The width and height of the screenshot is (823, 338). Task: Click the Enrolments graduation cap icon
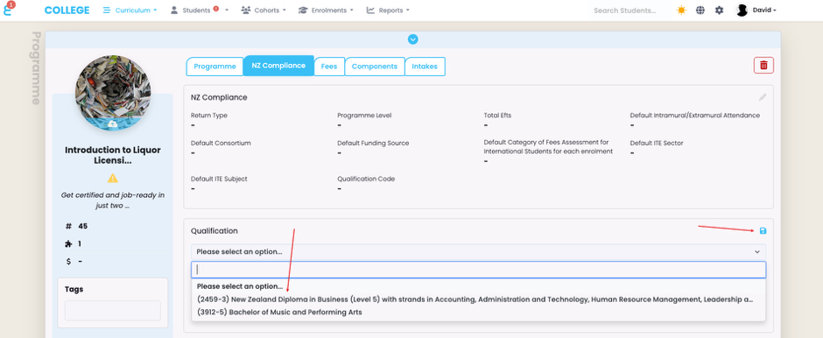click(x=303, y=11)
